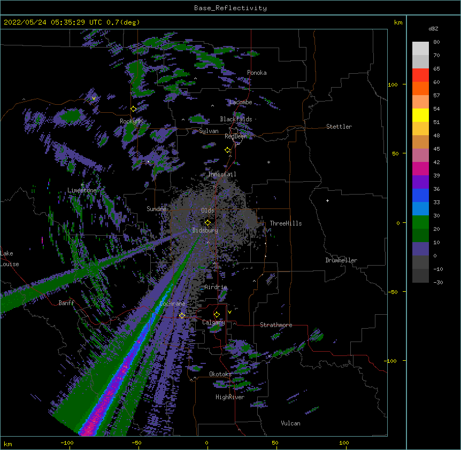The width and height of the screenshot is (461, 450).
Task: Pick the yellow 51-54 dBZ legend swatch
Action: coord(420,115)
